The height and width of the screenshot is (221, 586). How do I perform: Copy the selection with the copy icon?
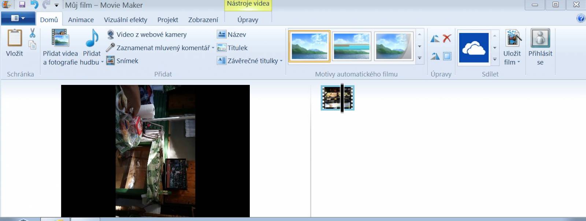33,45
